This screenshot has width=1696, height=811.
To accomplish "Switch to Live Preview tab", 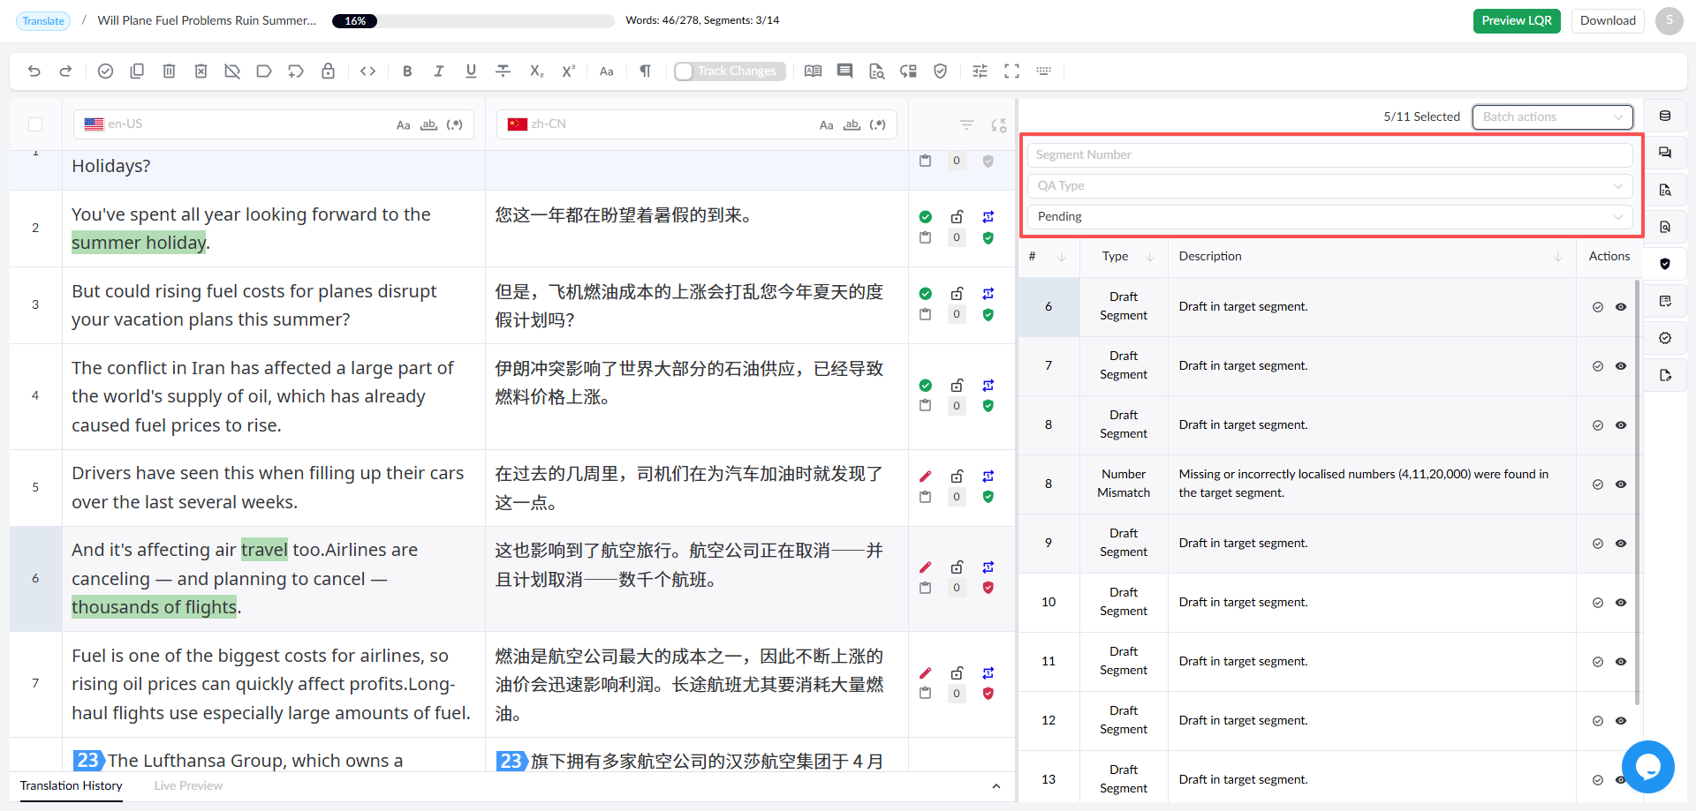I will (188, 786).
